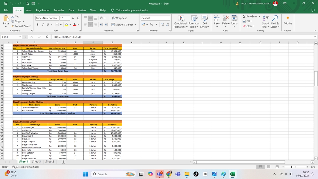This screenshot has height=179, width=318.
Task: Open Format as Table gallery
Action: click(194, 22)
